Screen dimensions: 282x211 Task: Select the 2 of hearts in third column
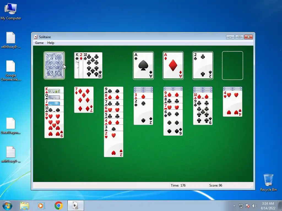pyautogui.click(x=114, y=144)
